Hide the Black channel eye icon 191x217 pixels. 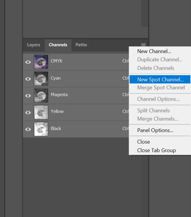(28, 129)
